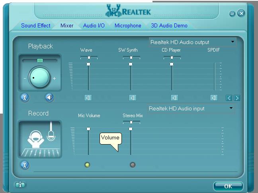Go to 3D Audio Demo tab
Image resolution: width=258 pixels, height=193 pixels.
tap(169, 25)
